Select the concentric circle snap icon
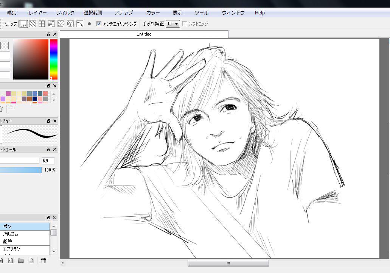 tap(70, 24)
